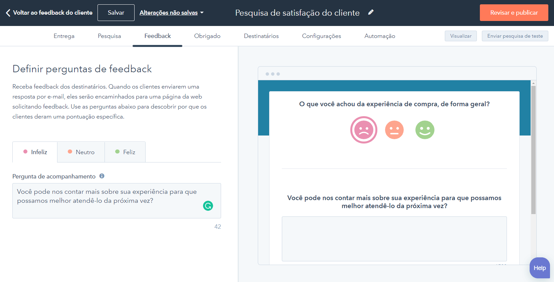The width and height of the screenshot is (554, 282).
Task: Click the back arrow to customer feedback
Action: pos(8,13)
